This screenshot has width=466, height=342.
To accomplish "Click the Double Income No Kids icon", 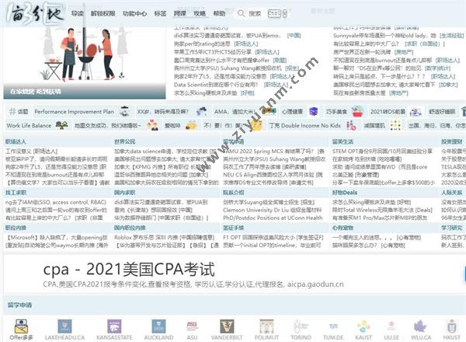I will 351,125.
